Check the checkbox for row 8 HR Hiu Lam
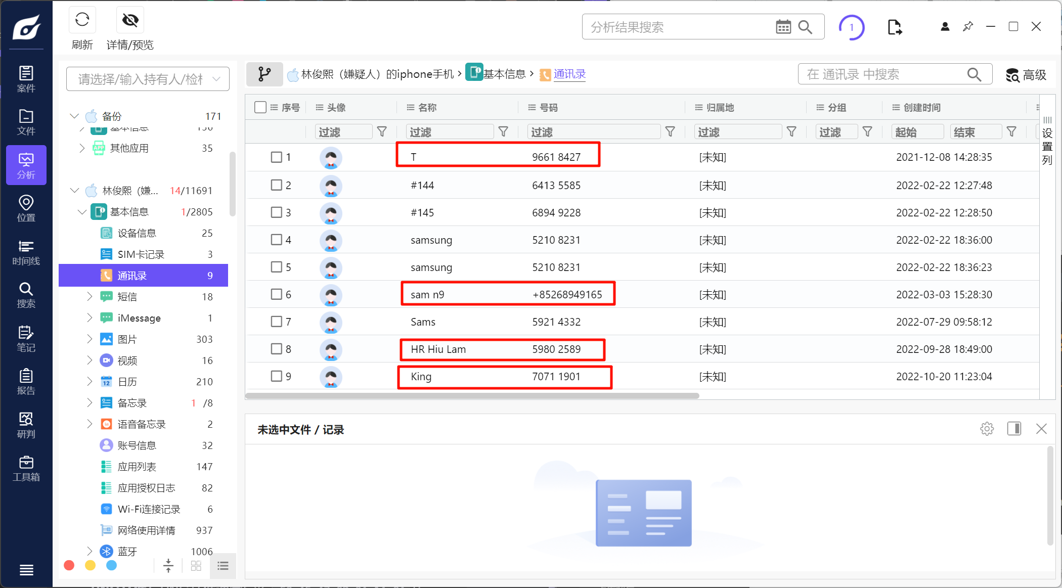The image size is (1062, 588). [x=276, y=349]
